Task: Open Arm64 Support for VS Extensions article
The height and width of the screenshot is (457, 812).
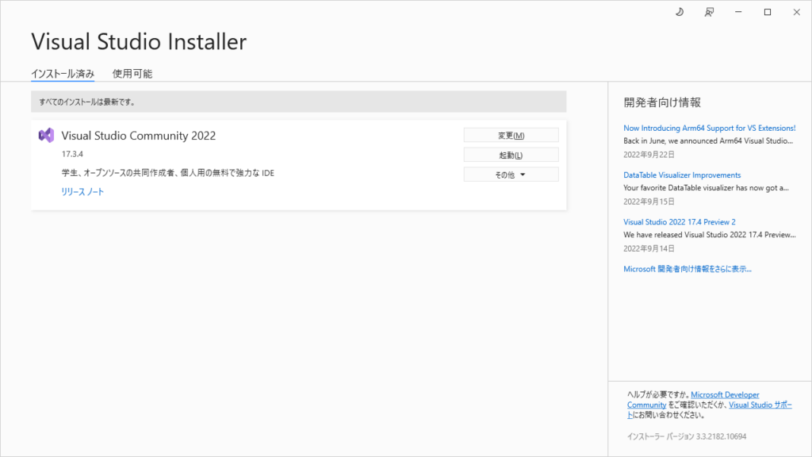Action: tap(710, 128)
